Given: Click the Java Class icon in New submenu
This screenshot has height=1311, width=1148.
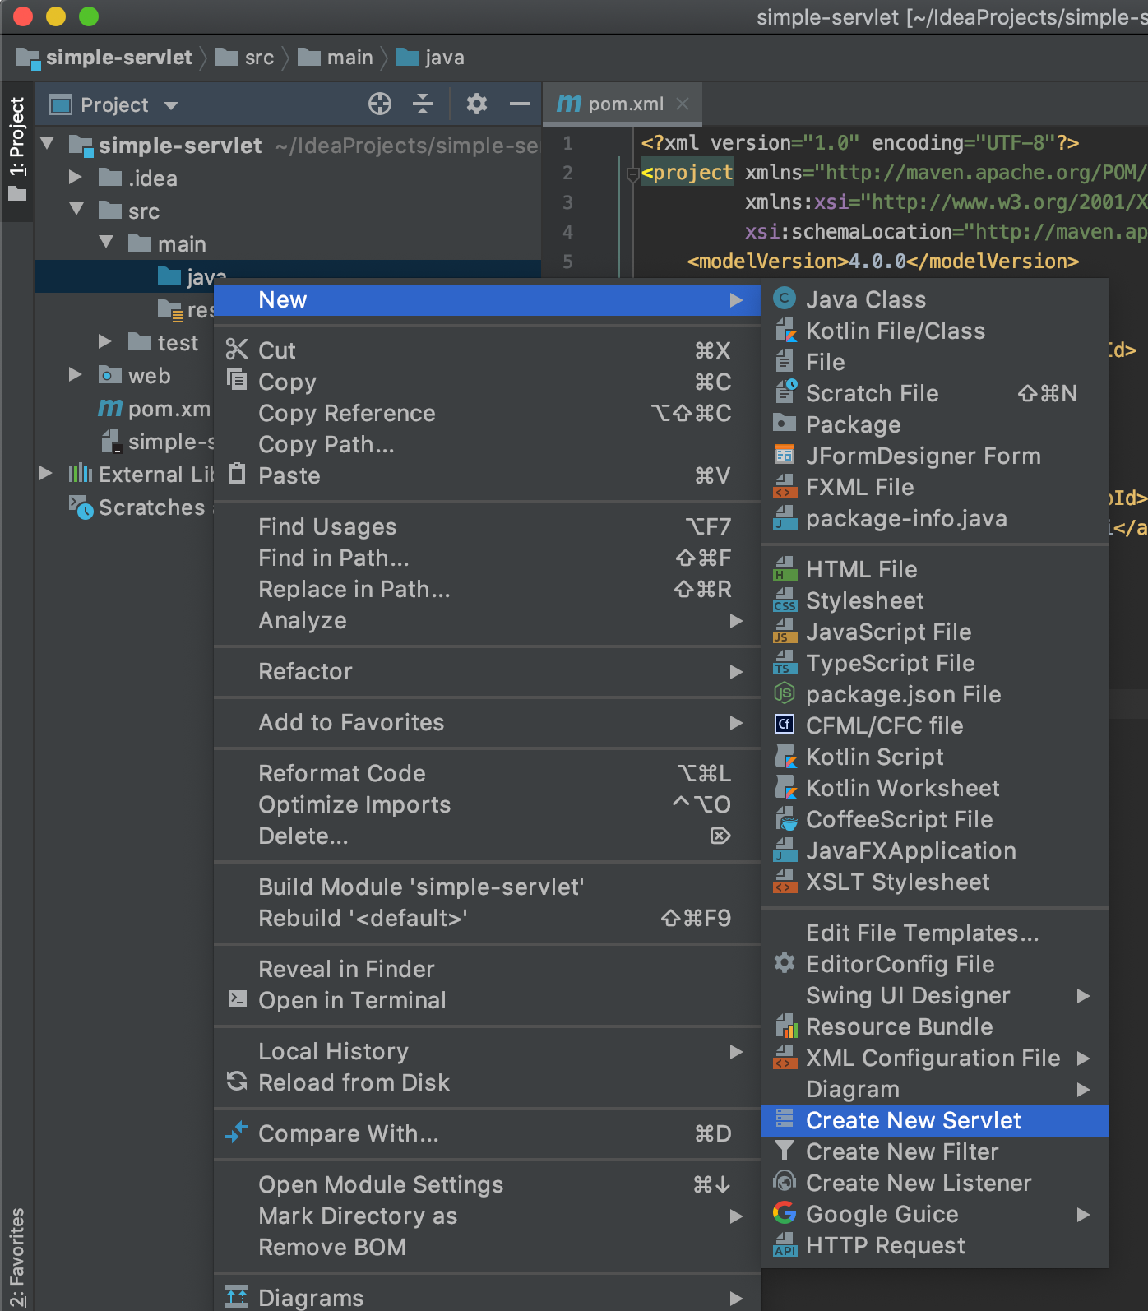Looking at the screenshot, I should pyautogui.click(x=785, y=299).
